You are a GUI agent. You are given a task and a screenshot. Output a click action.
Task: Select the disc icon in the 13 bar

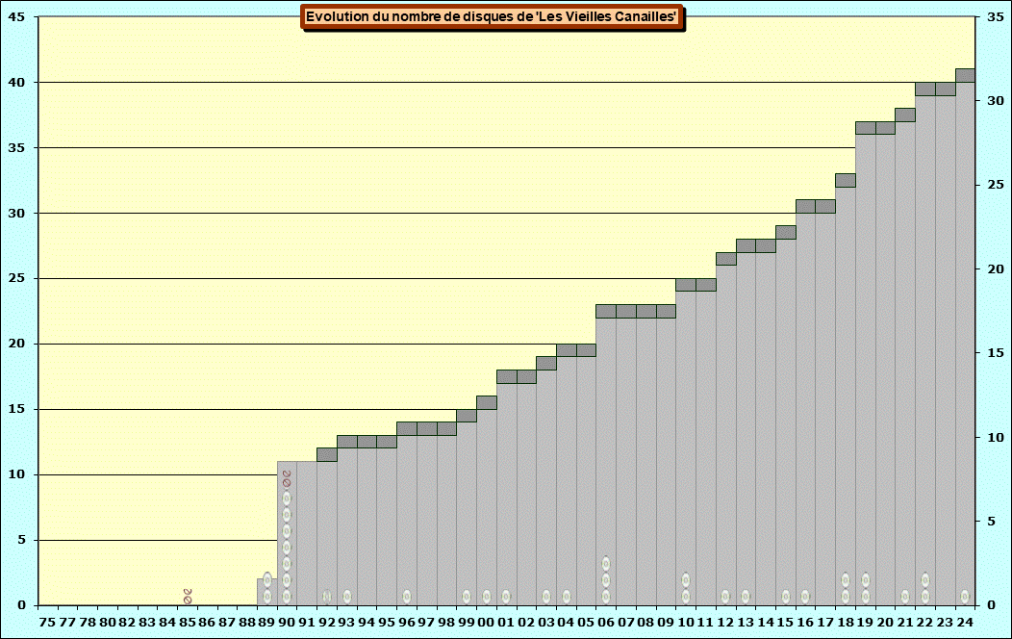coord(746,597)
